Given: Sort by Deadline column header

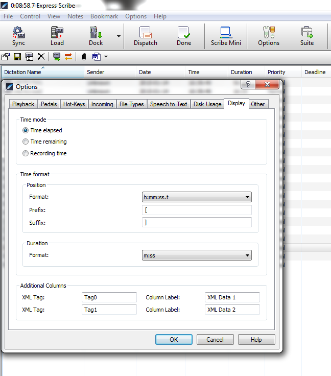Looking at the screenshot, I should click(316, 72).
